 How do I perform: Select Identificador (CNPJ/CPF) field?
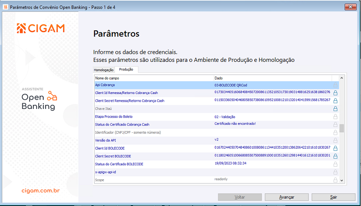tap(128, 132)
